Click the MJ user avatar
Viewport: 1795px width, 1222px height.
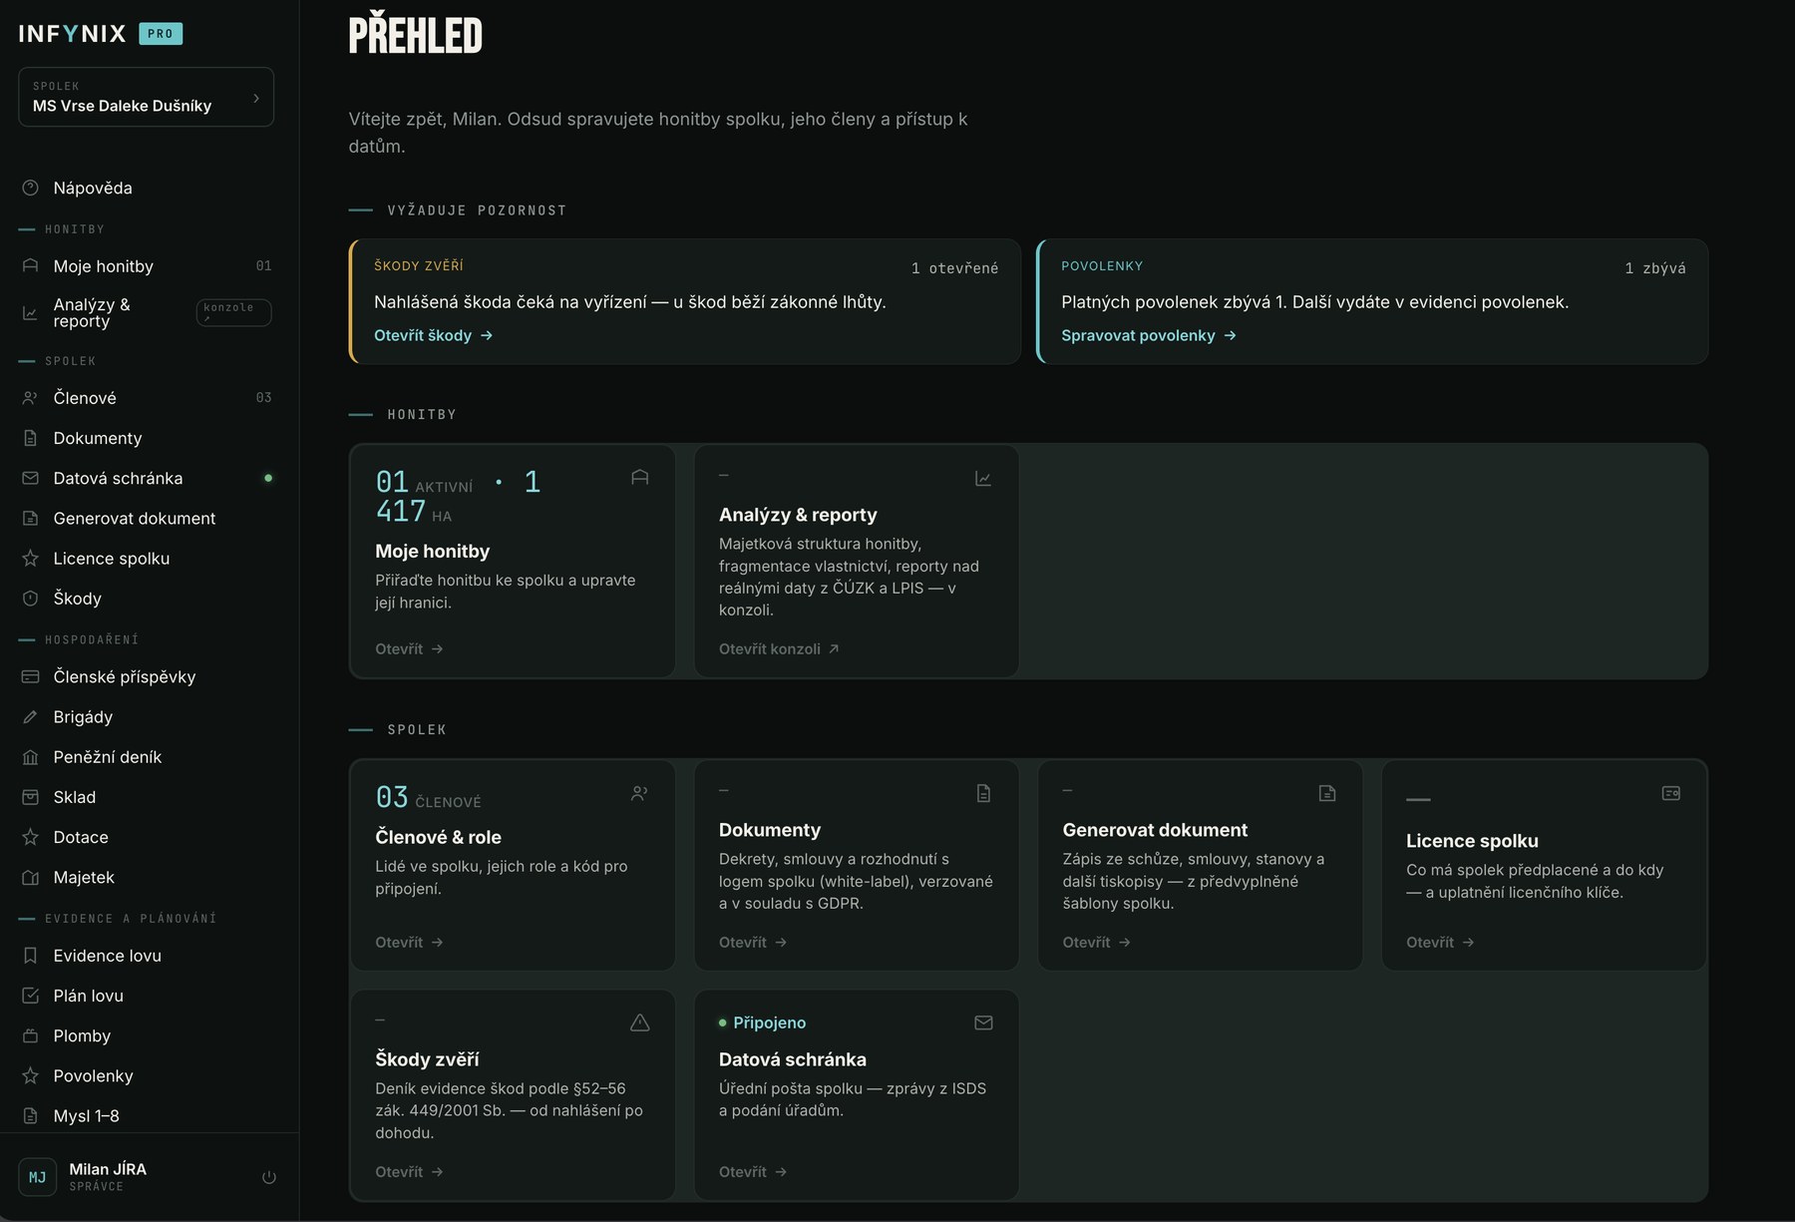pos(38,1177)
